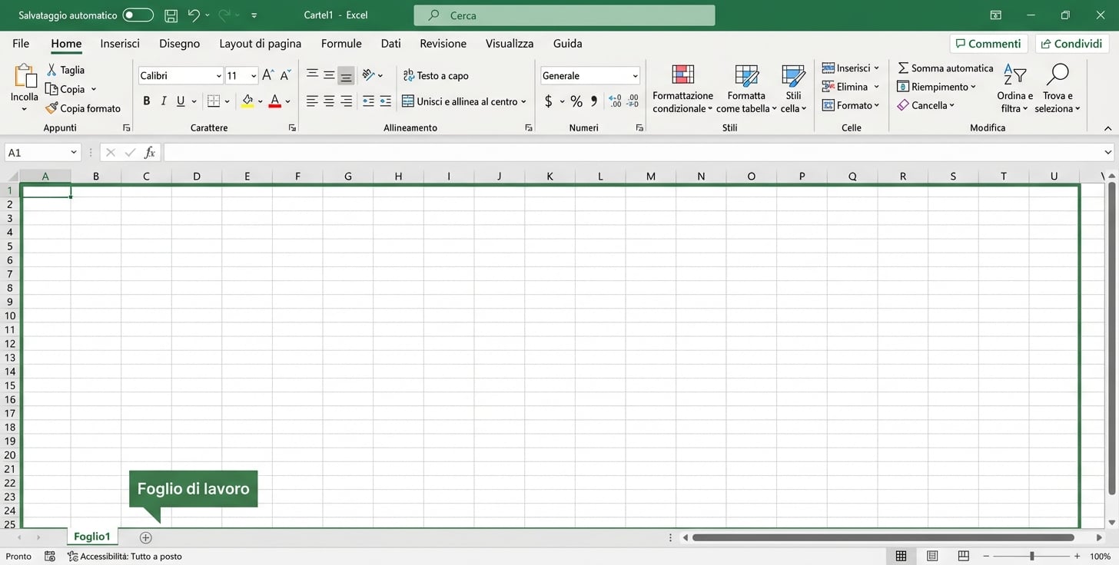Add a new sheet with plus icon
The image size is (1119, 565).
146,537
